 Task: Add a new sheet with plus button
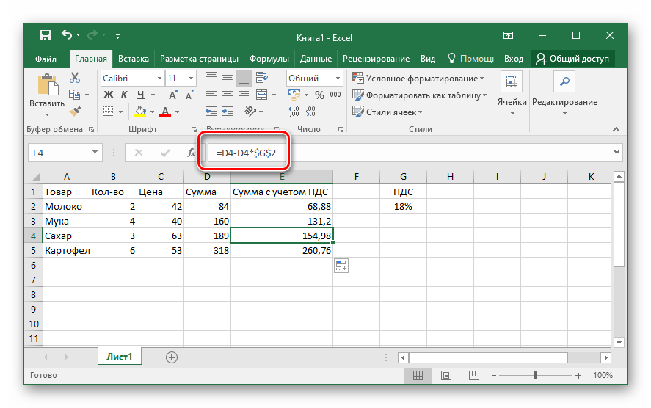click(172, 357)
